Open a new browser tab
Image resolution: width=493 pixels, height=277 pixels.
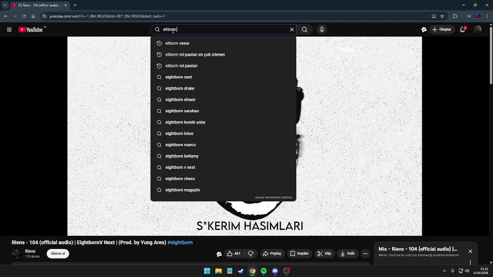click(x=75, y=5)
